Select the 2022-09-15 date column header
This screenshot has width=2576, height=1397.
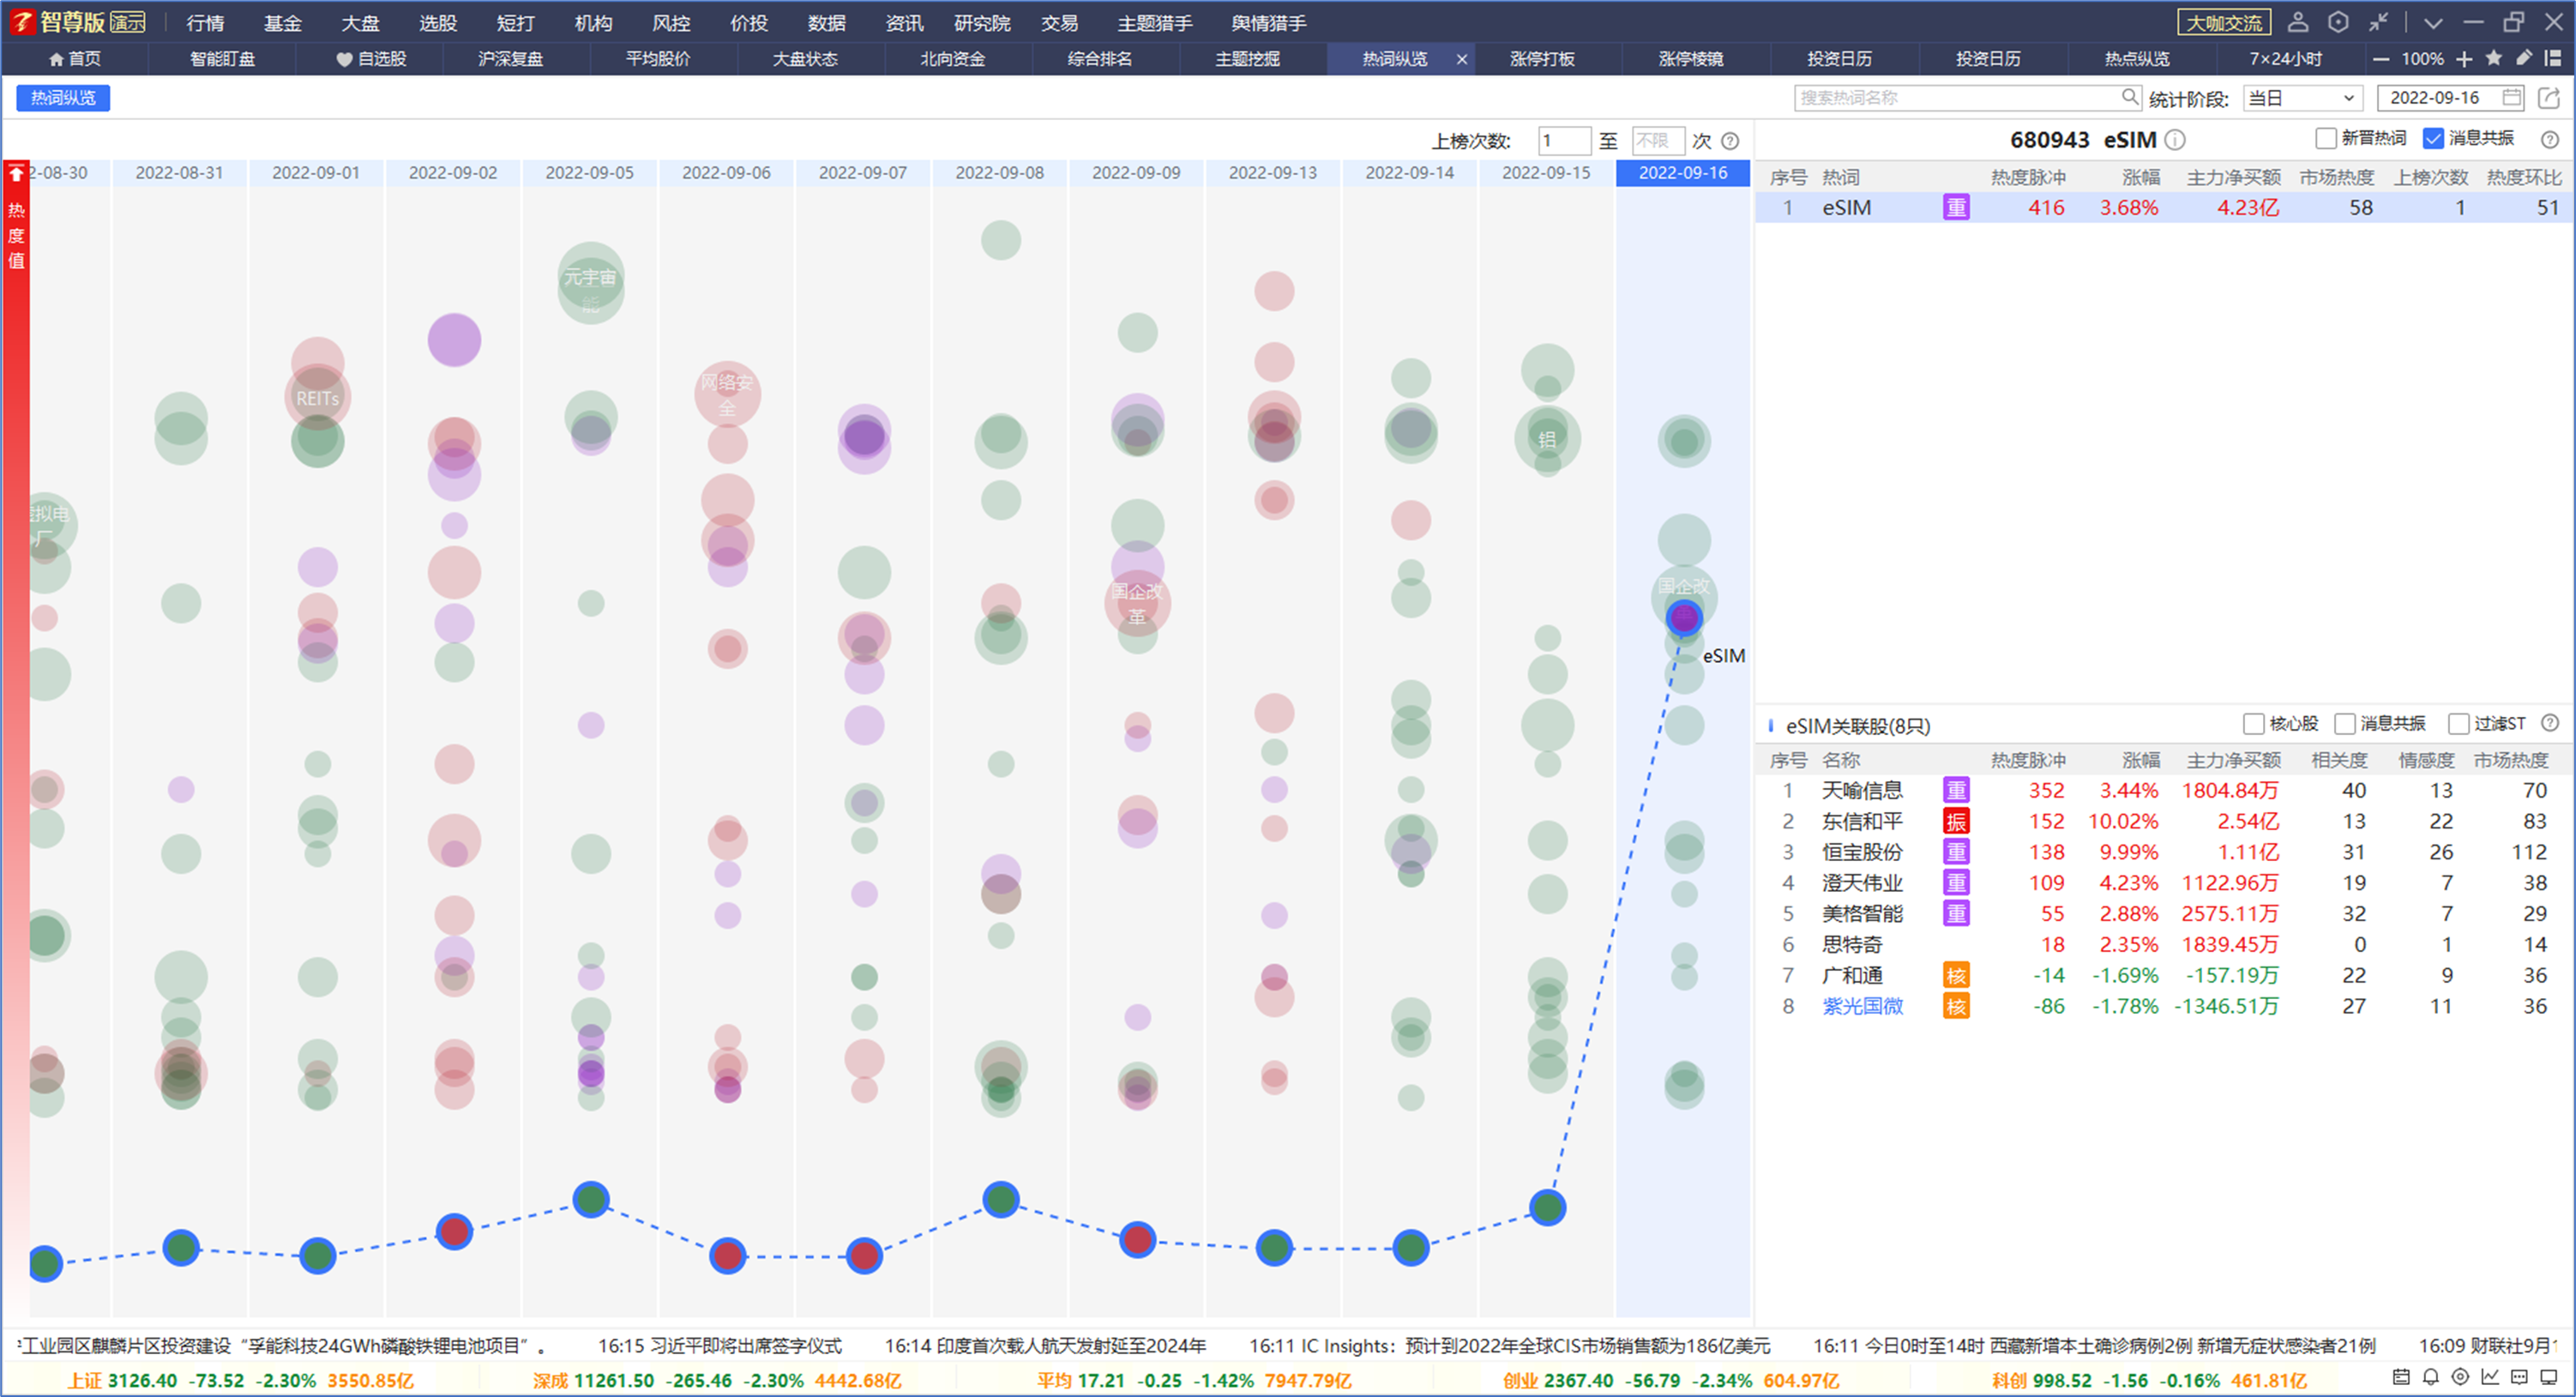(x=1546, y=173)
